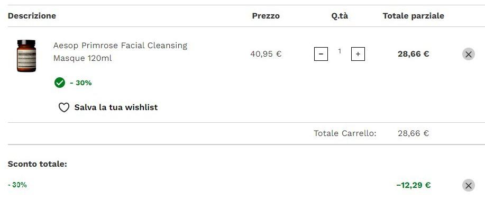Click the Totale Carrello label
The width and height of the screenshot is (485, 199).
click(345, 133)
